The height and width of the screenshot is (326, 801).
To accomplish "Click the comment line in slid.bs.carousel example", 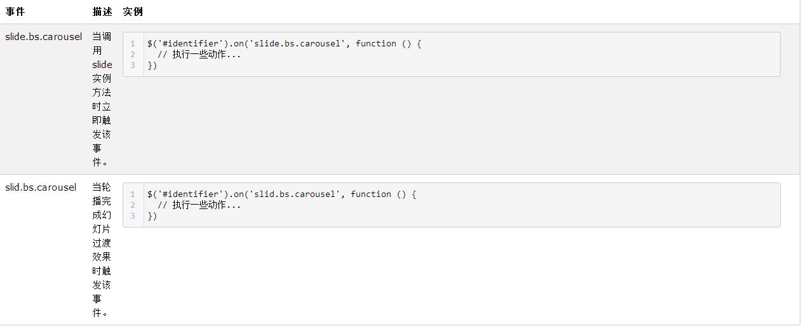I will tap(199, 205).
